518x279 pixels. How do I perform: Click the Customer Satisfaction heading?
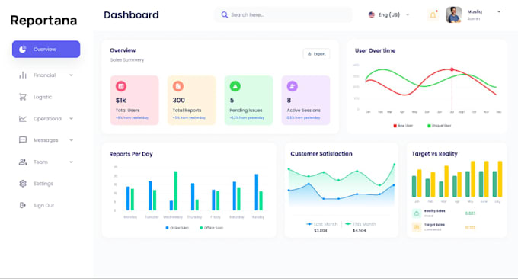[321, 154]
